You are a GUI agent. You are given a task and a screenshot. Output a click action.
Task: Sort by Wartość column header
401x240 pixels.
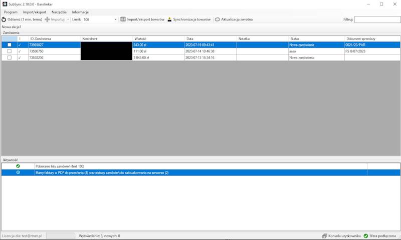[158, 39]
